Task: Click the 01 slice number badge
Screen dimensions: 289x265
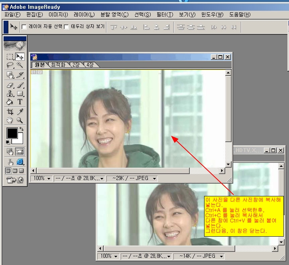Action: coord(33,72)
